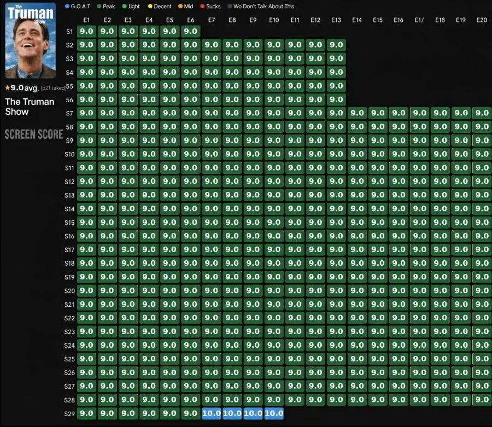The image size is (492, 427).
Task: Click the S29 E8 10.0 cell
Action: (x=232, y=413)
